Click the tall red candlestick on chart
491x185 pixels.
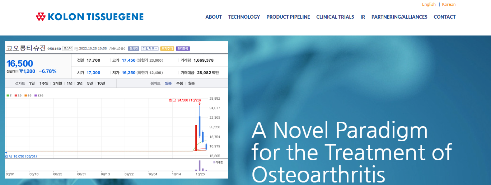[196, 138]
